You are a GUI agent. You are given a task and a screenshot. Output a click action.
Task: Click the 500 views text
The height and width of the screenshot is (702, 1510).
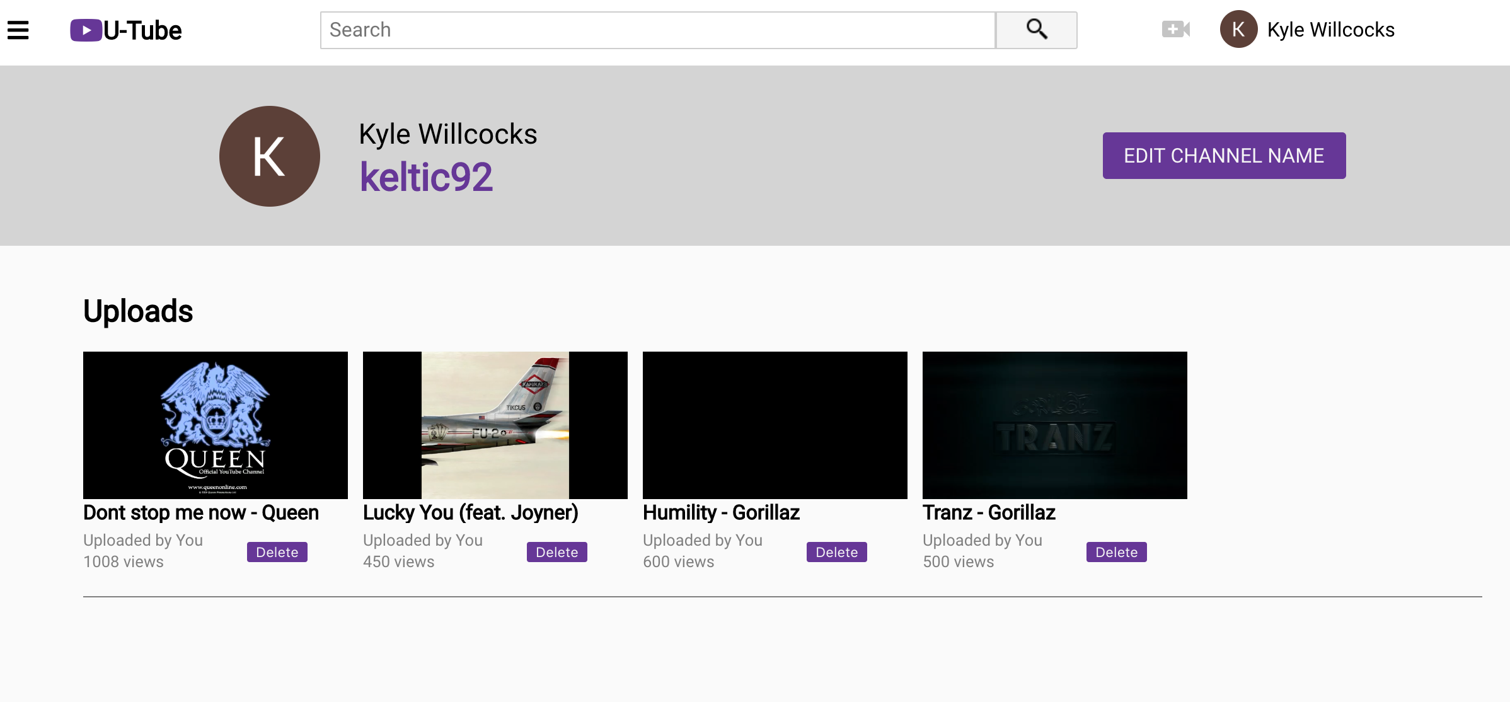959,561
